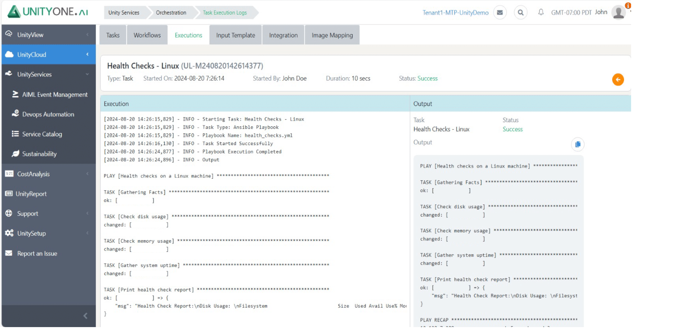Open the Workflows tab
The image size is (683, 335).
[147, 35]
